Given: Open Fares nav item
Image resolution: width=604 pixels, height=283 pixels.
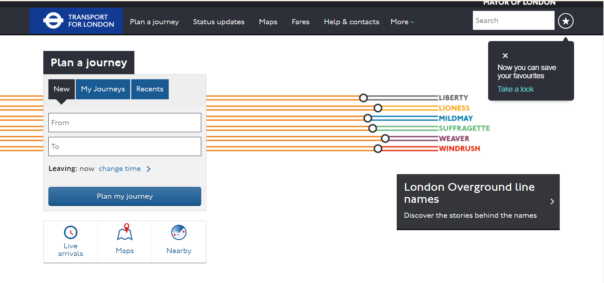Looking at the screenshot, I should pos(301,22).
